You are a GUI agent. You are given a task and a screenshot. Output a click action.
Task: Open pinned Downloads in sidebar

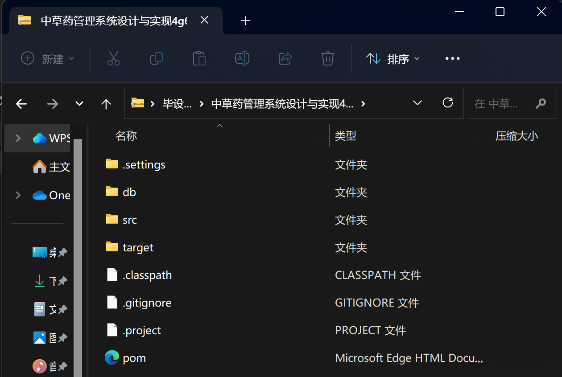(x=49, y=281)
